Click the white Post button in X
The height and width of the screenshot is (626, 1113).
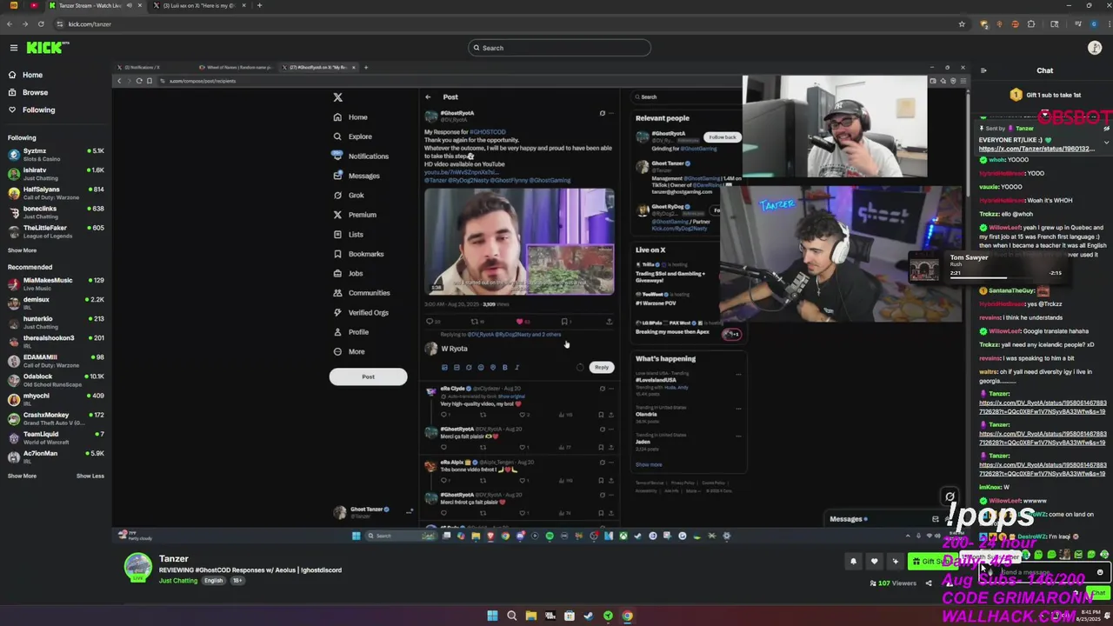point(368,376)
